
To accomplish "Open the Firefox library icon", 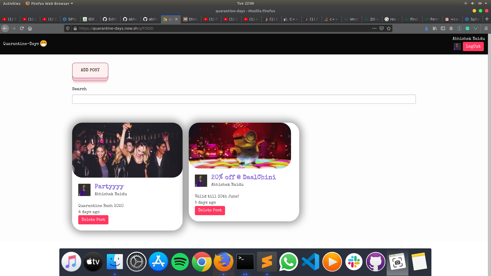I will point(435,28).
